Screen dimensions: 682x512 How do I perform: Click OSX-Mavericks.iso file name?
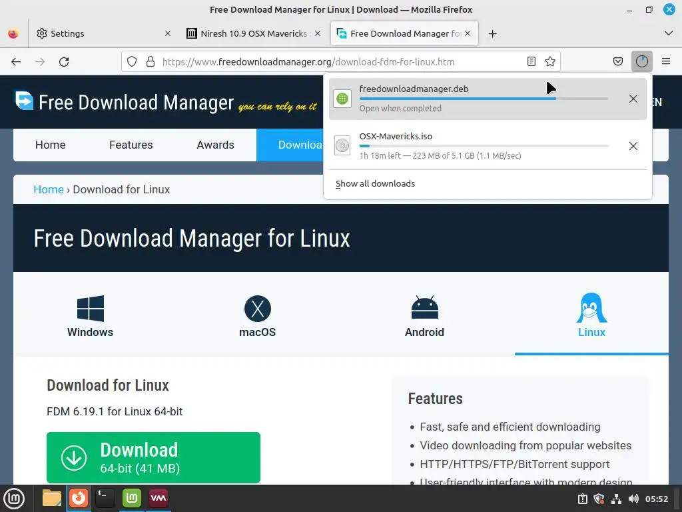[396, 136]
